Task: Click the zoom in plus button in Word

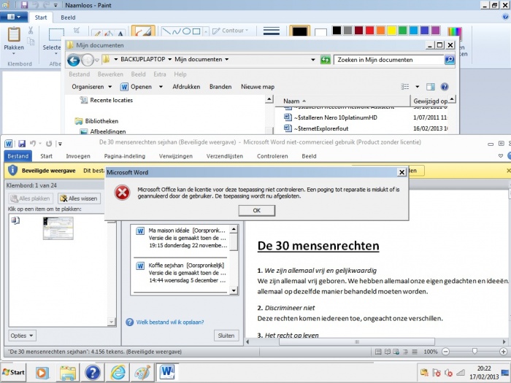Action: point(503,352)
